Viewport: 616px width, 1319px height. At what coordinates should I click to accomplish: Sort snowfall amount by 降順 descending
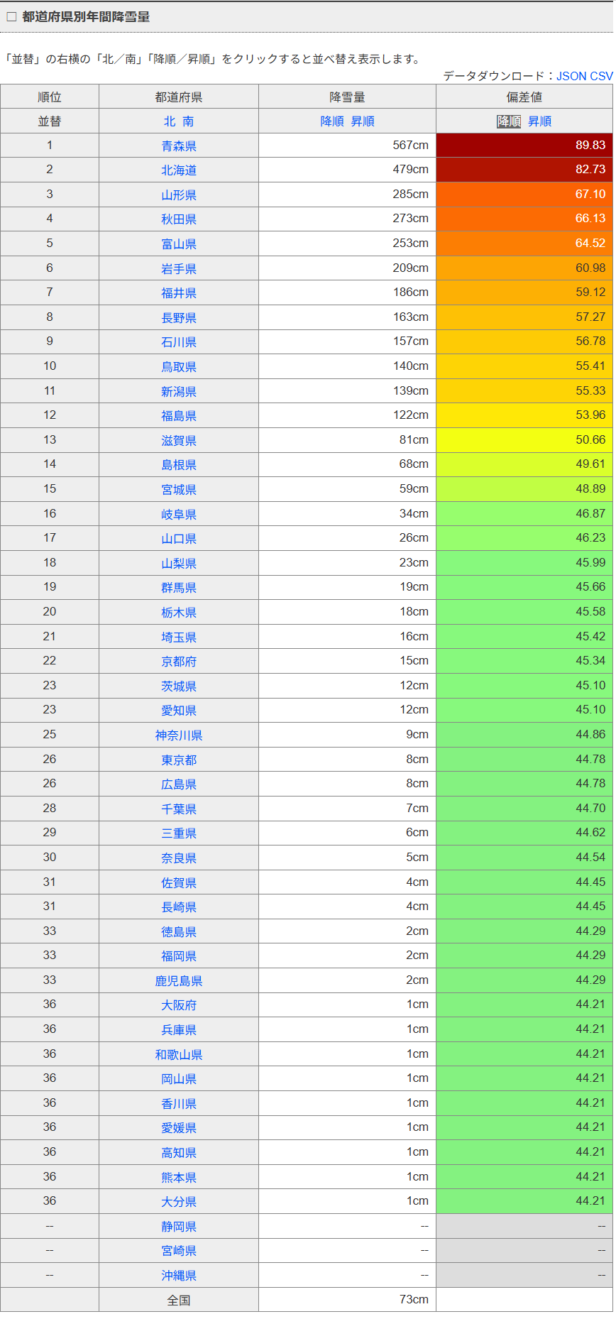click(331, 121)
